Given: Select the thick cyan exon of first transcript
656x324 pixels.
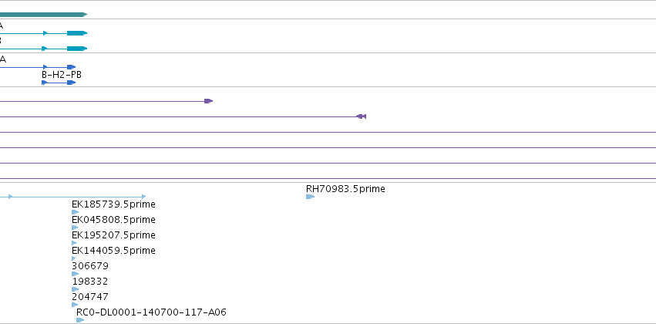Looking at the screenshot, I should click(x=77, y=33).
